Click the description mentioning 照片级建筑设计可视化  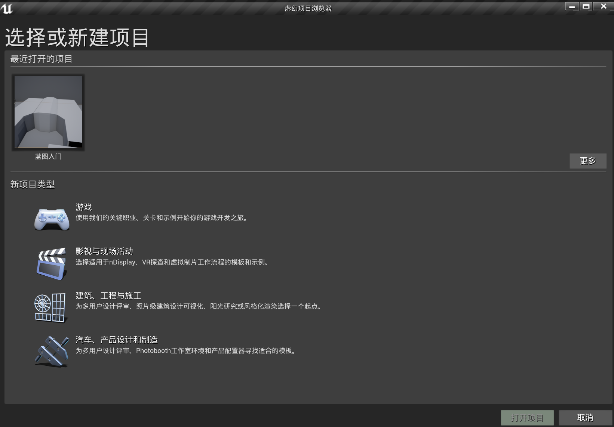[199, 306]
